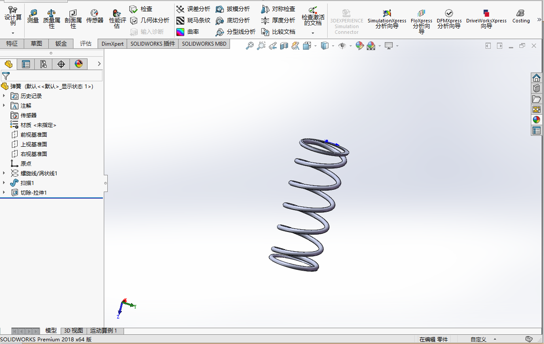Open View Orientation dropdown arrow
544x344 pixels.
pyautogui.click(x=315, y=46)
